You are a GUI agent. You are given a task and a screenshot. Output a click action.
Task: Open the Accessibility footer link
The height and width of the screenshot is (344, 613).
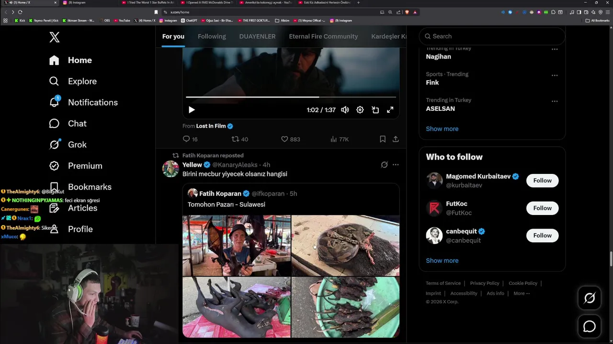point(464,293)
